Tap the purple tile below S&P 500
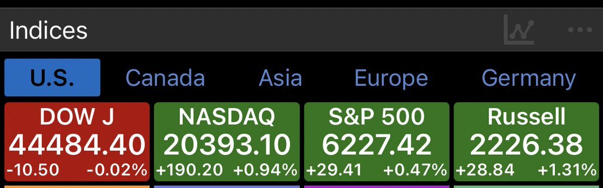 377,186
